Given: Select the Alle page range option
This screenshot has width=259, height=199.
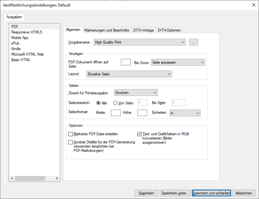Looking at the screenshot, I should tap(99, 103).
